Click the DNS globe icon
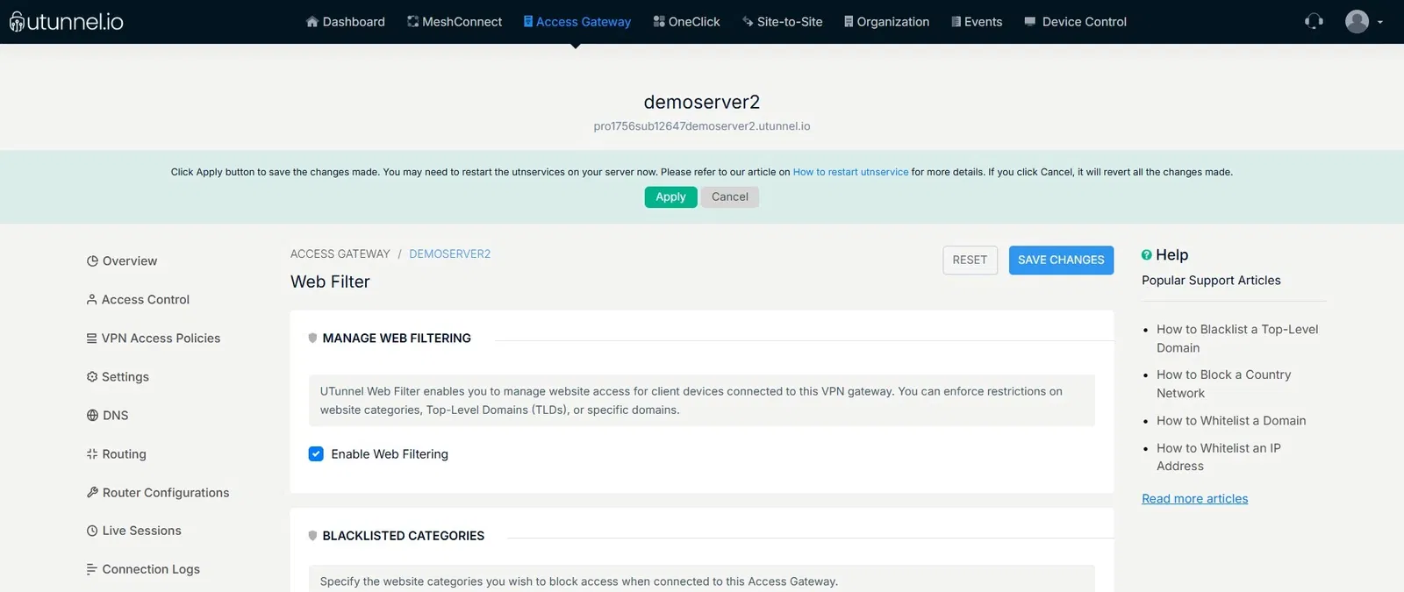The image size is (1404, 592). pyautogui.click(x=92, y=416)
